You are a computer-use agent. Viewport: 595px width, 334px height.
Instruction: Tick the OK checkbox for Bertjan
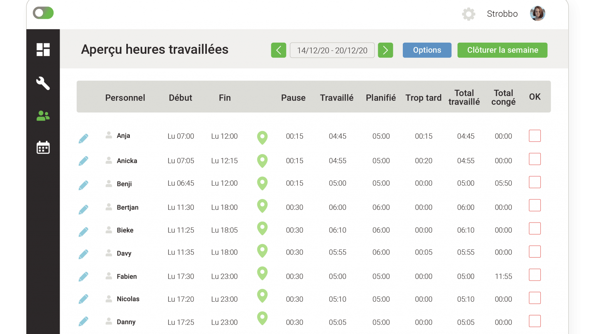[535, 206]
